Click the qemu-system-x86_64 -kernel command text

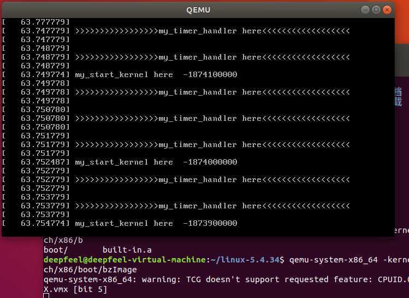click(349, 260)
